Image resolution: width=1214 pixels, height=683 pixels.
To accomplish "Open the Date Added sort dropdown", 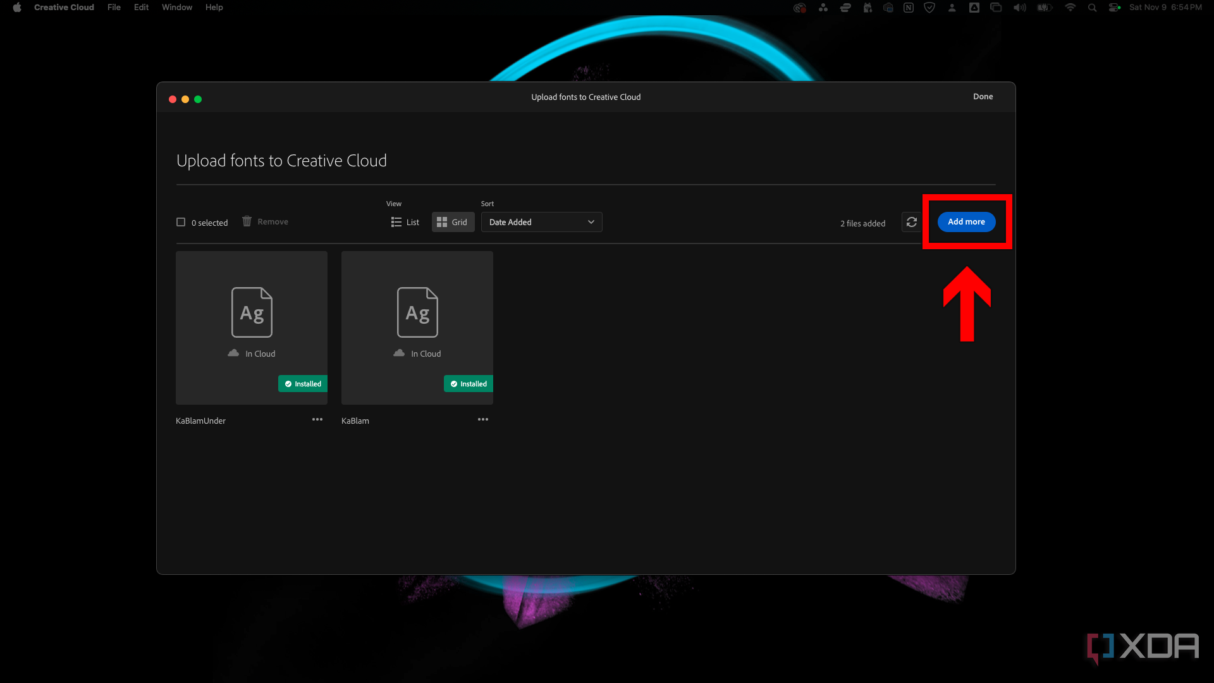I will (x=541, y=222).
